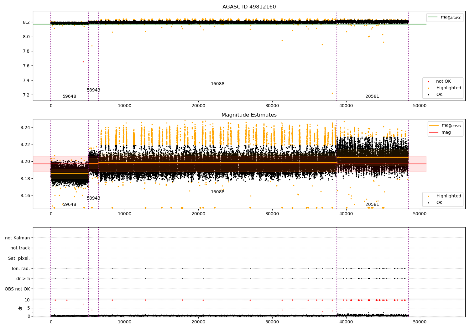This screenshot has height=329, width=470.
Task: Click the 8.0 y-tick label in the top plot
Action: pyautogui.click(x=27, y=37)
